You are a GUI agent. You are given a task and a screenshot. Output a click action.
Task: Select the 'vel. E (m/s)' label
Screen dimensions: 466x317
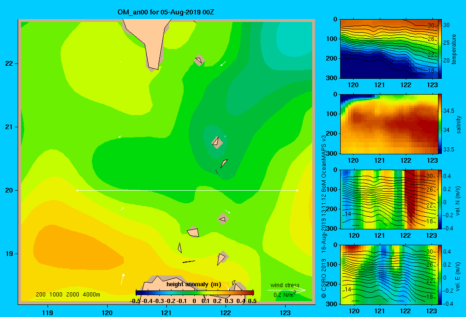click(x=458, y=276)
